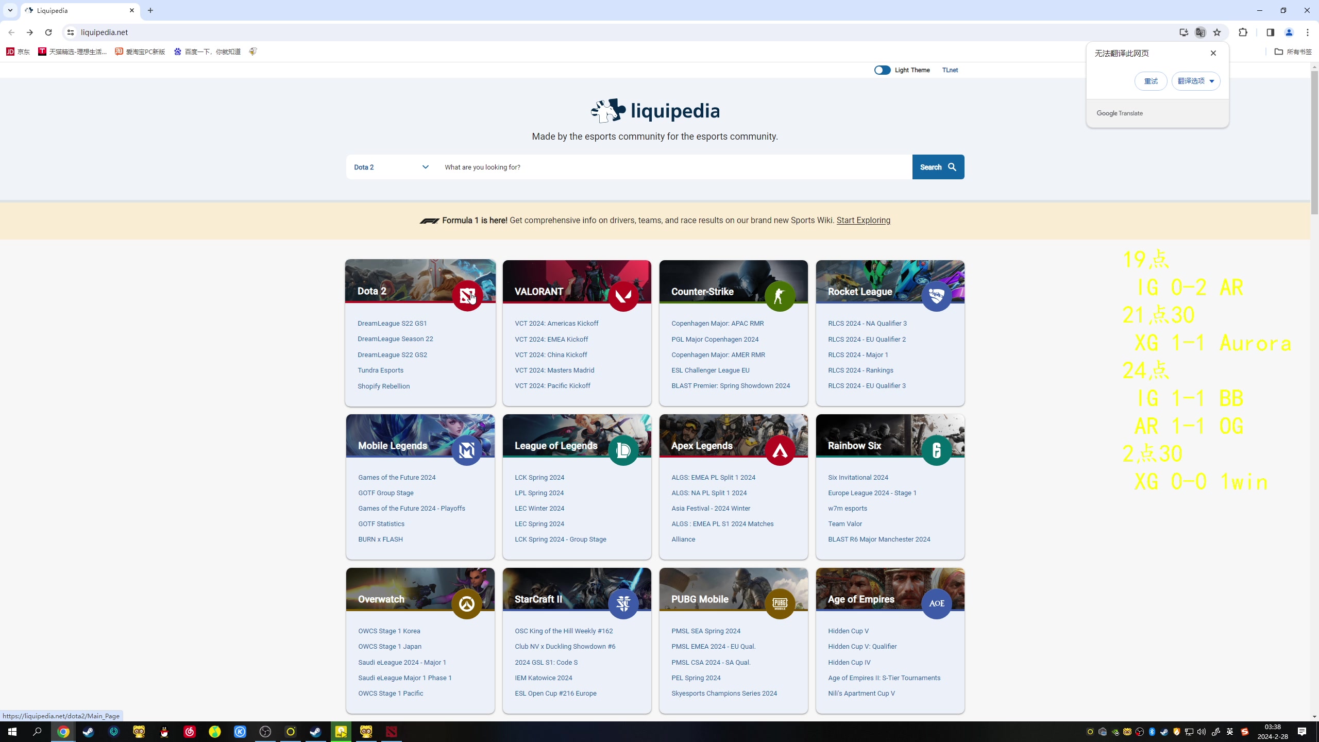
Task: Expand the Dota 2 wiki selector dropdown
Action: click(391, 167)
